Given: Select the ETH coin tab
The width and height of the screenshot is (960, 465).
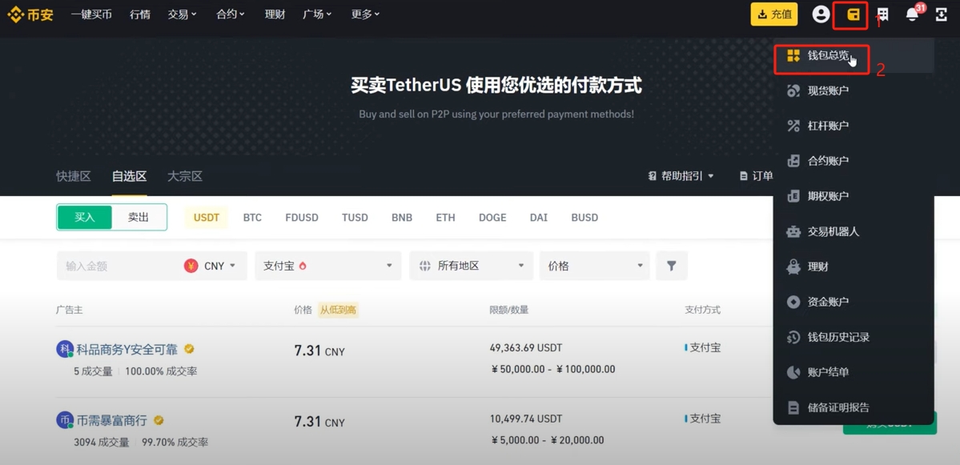Looking at the screenshot, I should [446, 217].
